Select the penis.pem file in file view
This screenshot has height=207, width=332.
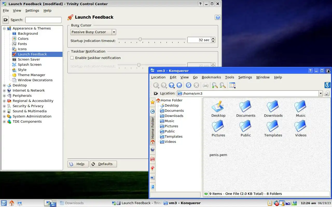pyautogui.click(x=218, y=155)
